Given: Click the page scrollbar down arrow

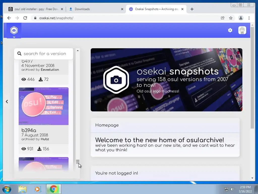Looking at the screenshot, I should 252,178.
